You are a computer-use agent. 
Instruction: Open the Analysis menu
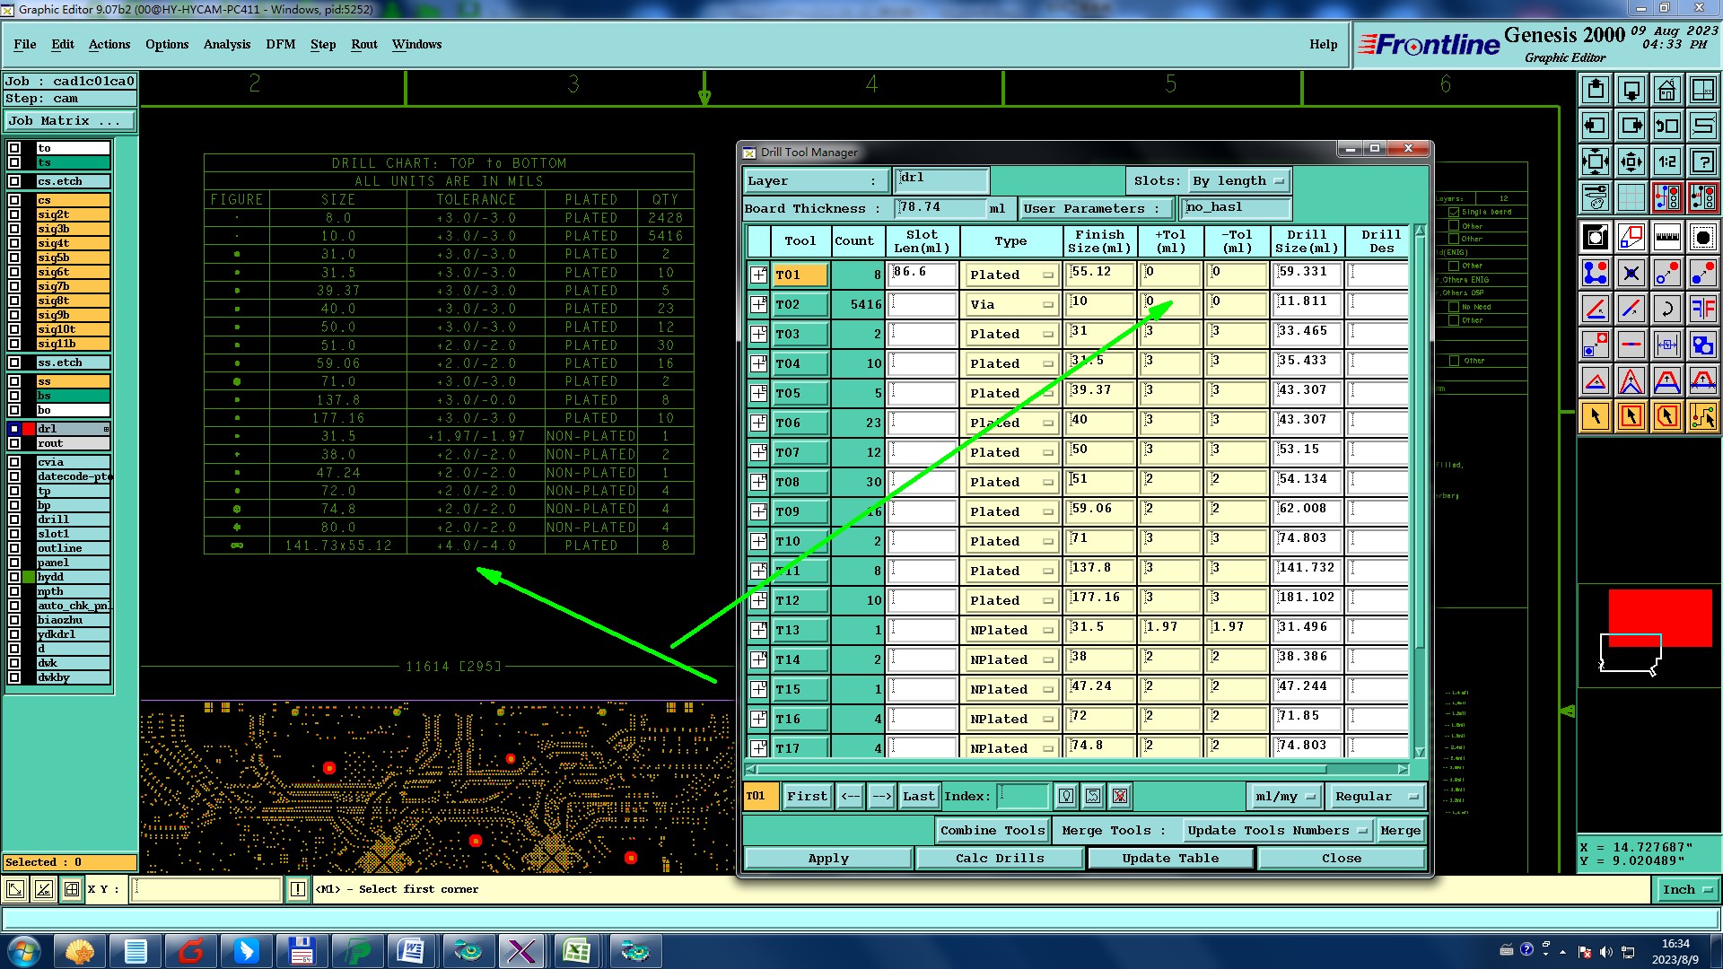(x=226, y=44)
